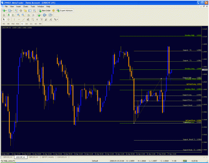Select the M15 timeframe

(x=13, y=24)
